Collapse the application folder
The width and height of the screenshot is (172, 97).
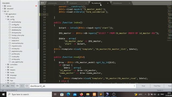pyautogui.click(x=4, y=14)
